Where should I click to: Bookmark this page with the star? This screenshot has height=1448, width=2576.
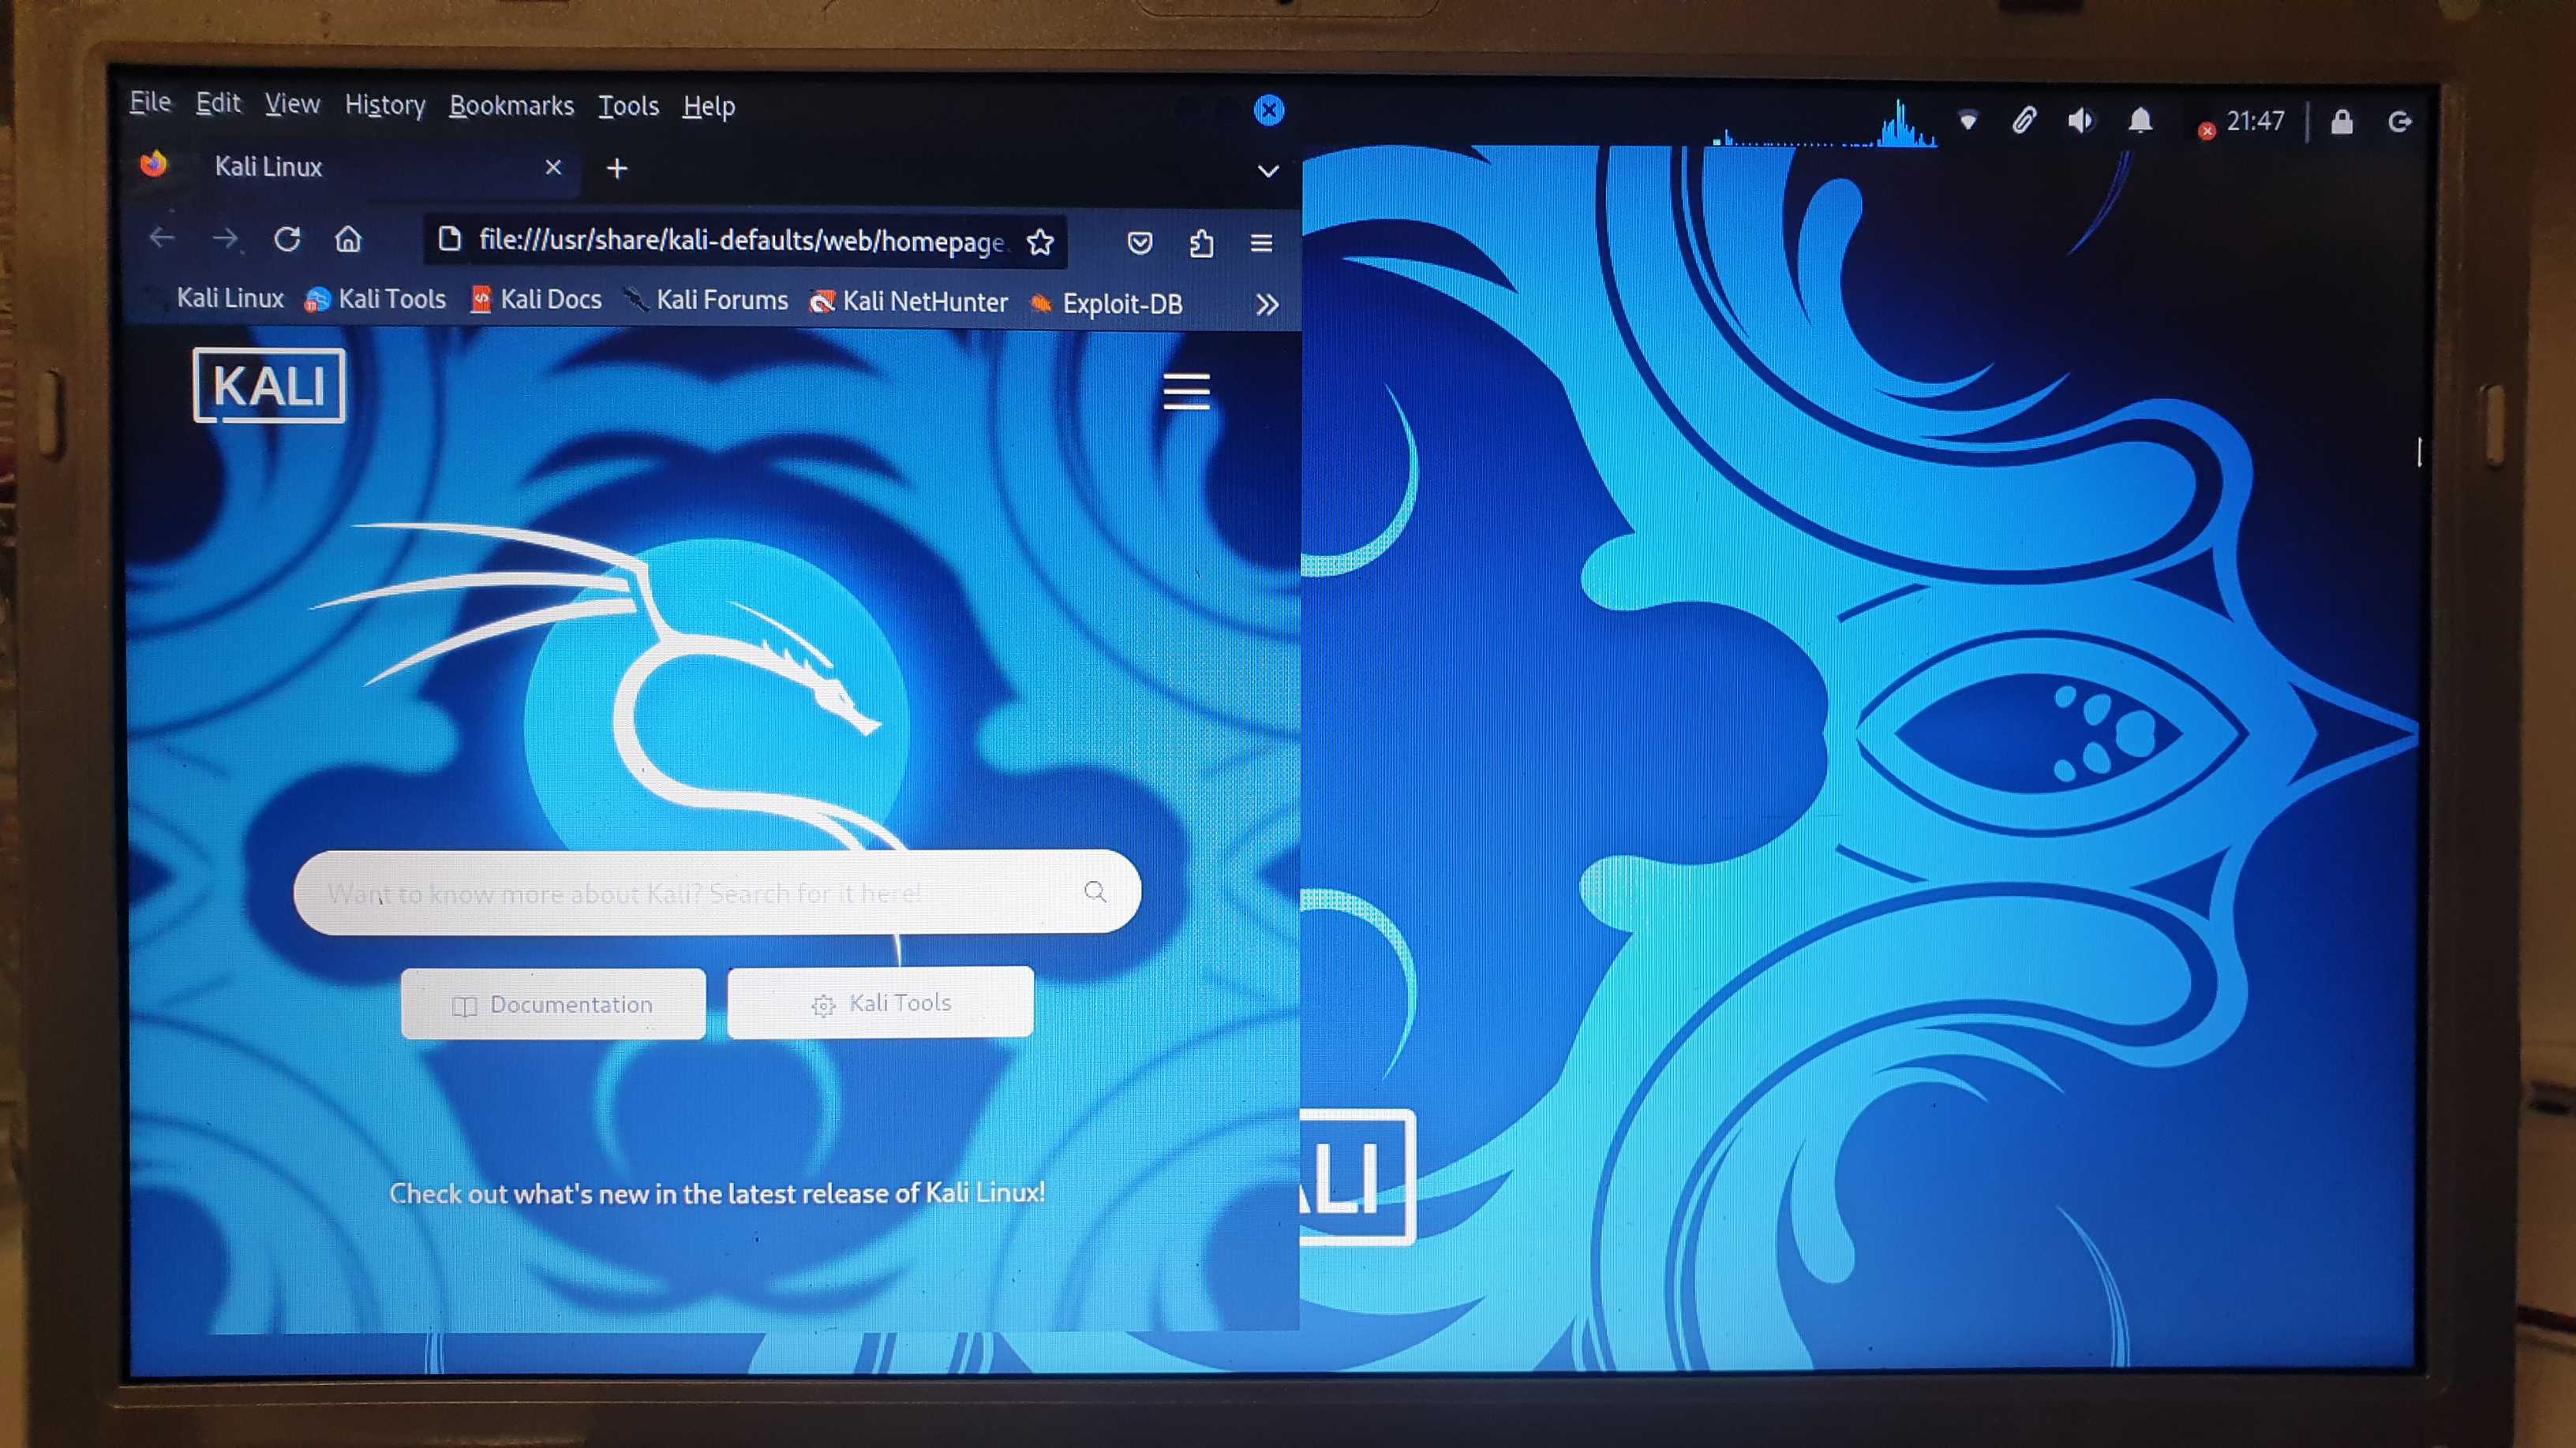tap(1040, 242)
